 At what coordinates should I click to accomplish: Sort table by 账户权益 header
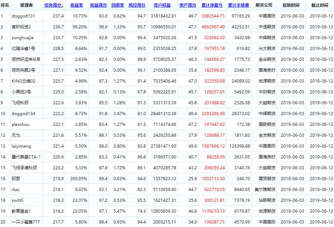162,5
